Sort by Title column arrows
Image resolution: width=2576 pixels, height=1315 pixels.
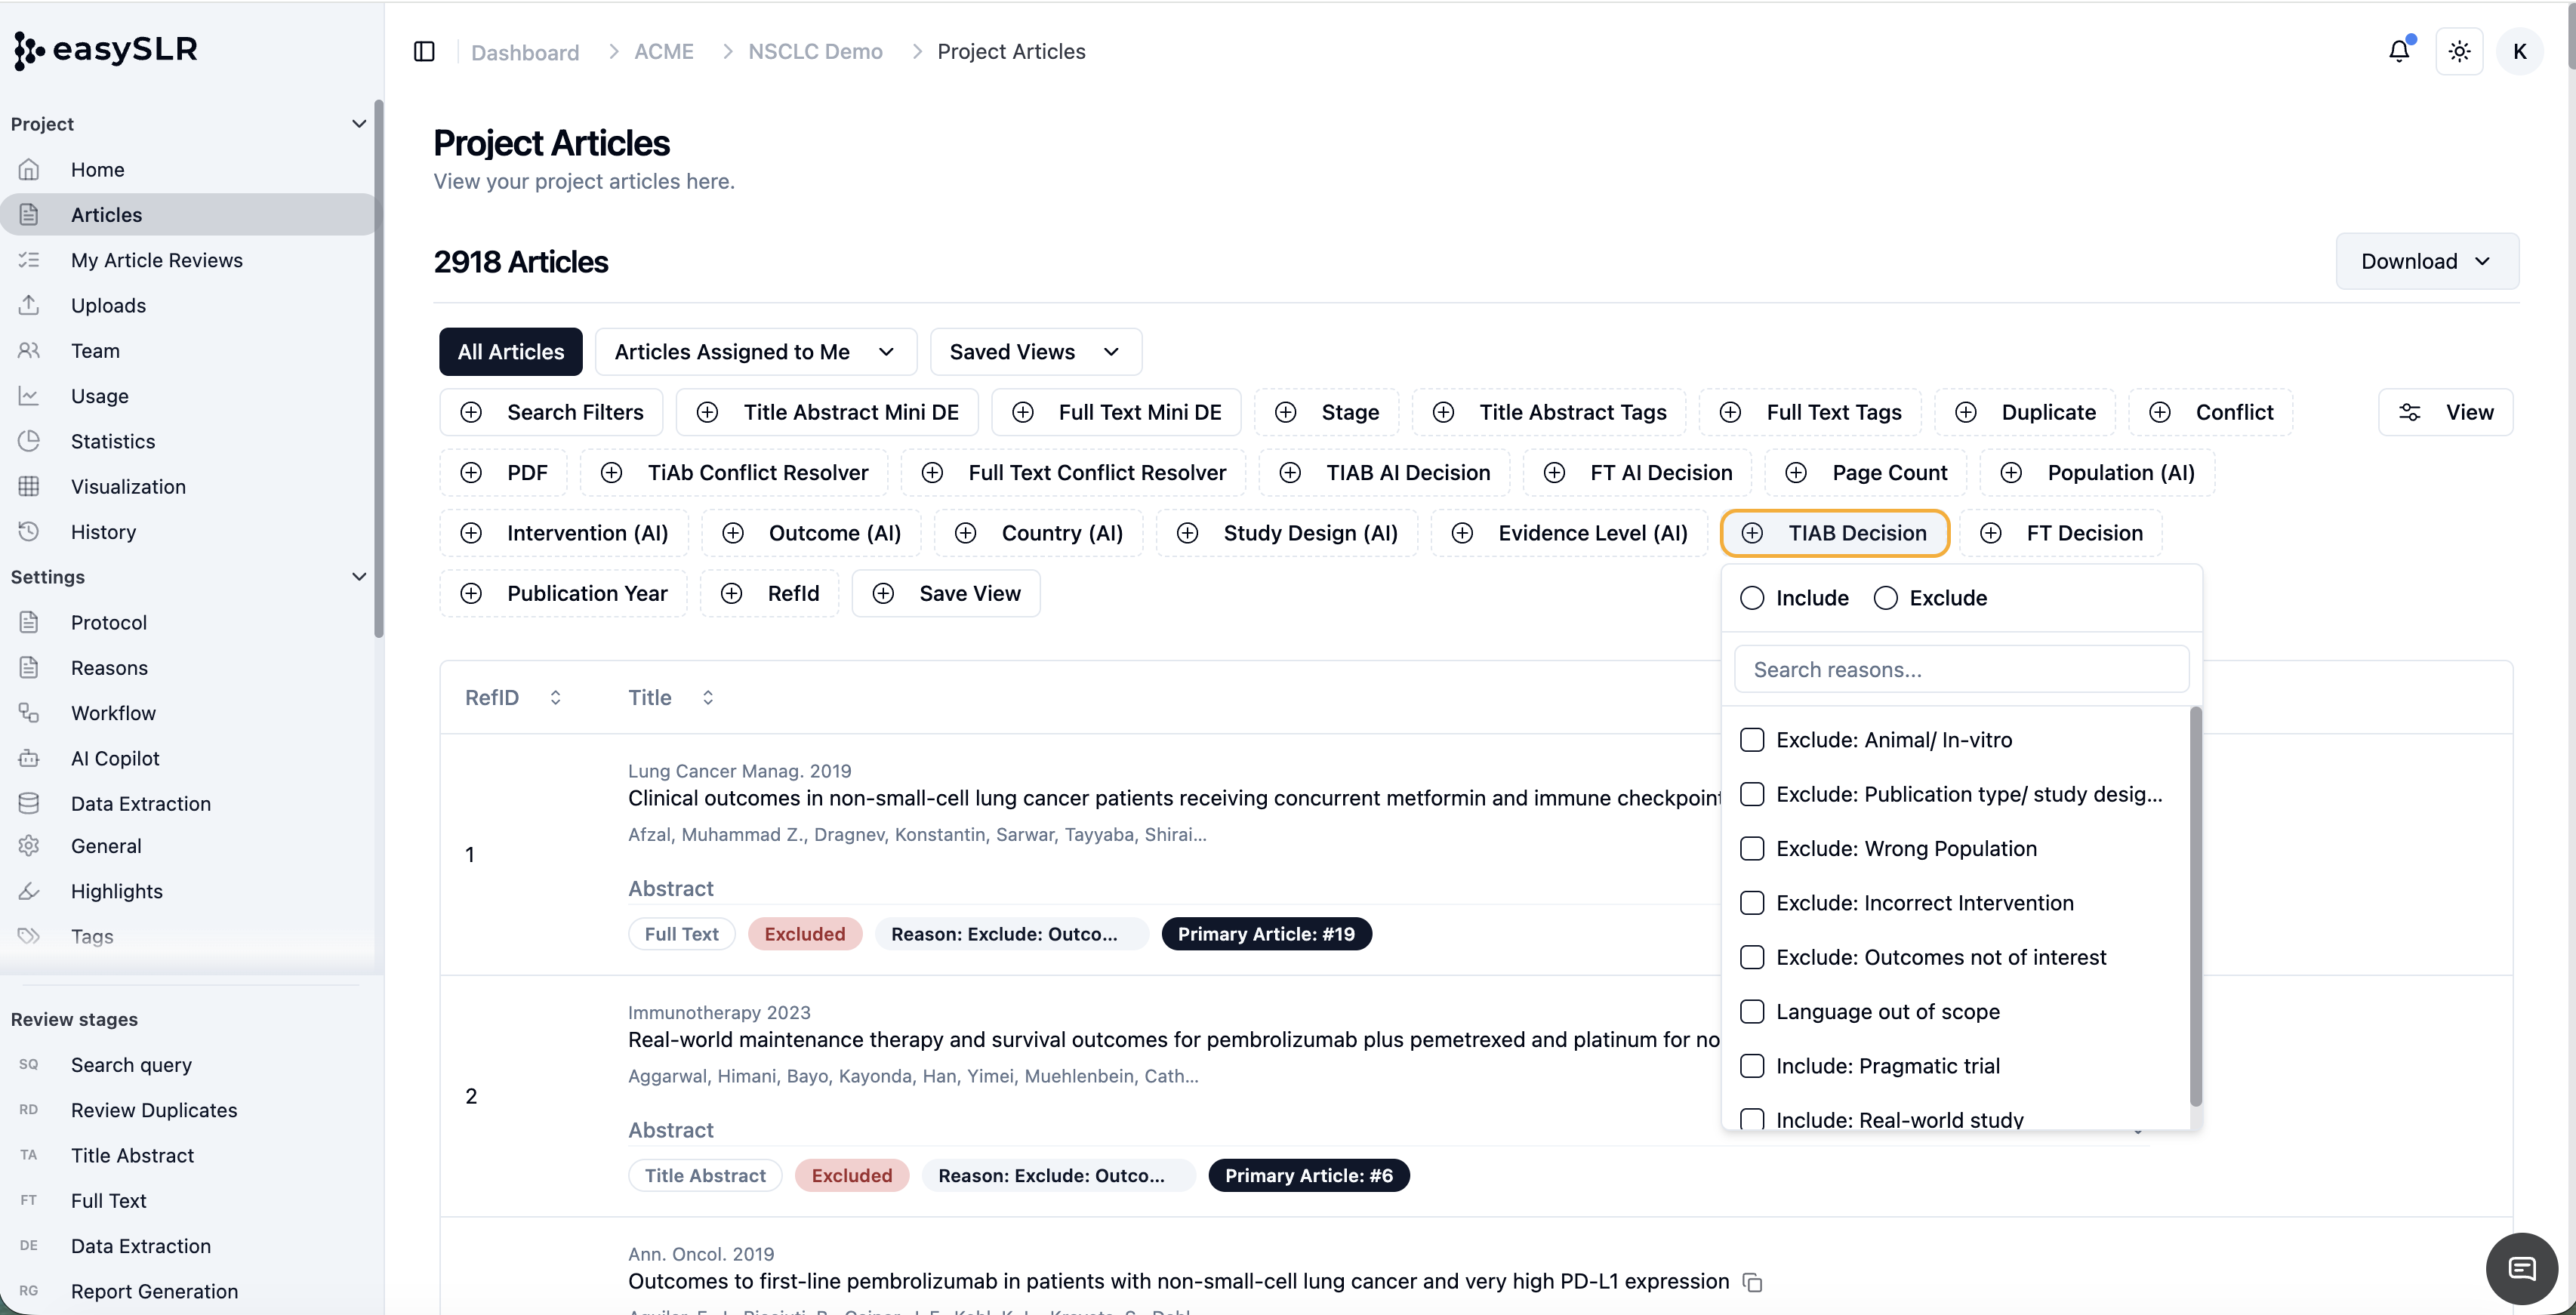click(x=708, y=698)
